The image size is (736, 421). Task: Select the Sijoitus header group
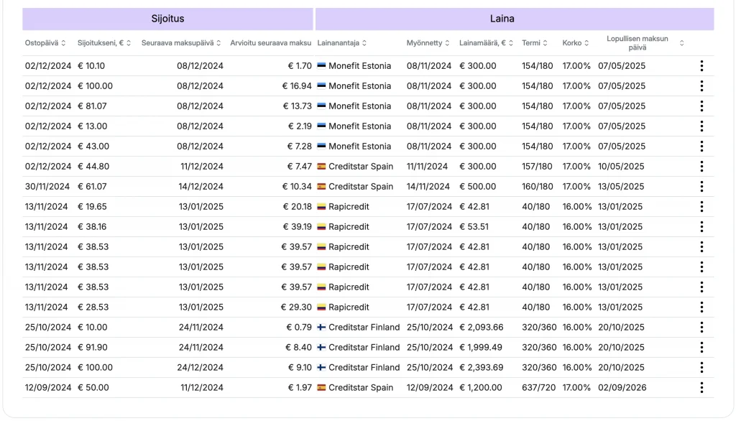(167, 19)
